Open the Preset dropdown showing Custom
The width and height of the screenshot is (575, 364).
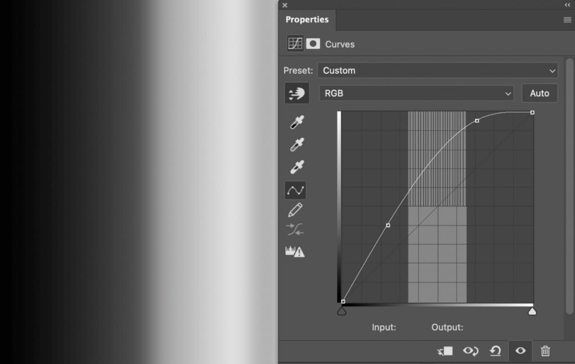(x=437, y=71)
